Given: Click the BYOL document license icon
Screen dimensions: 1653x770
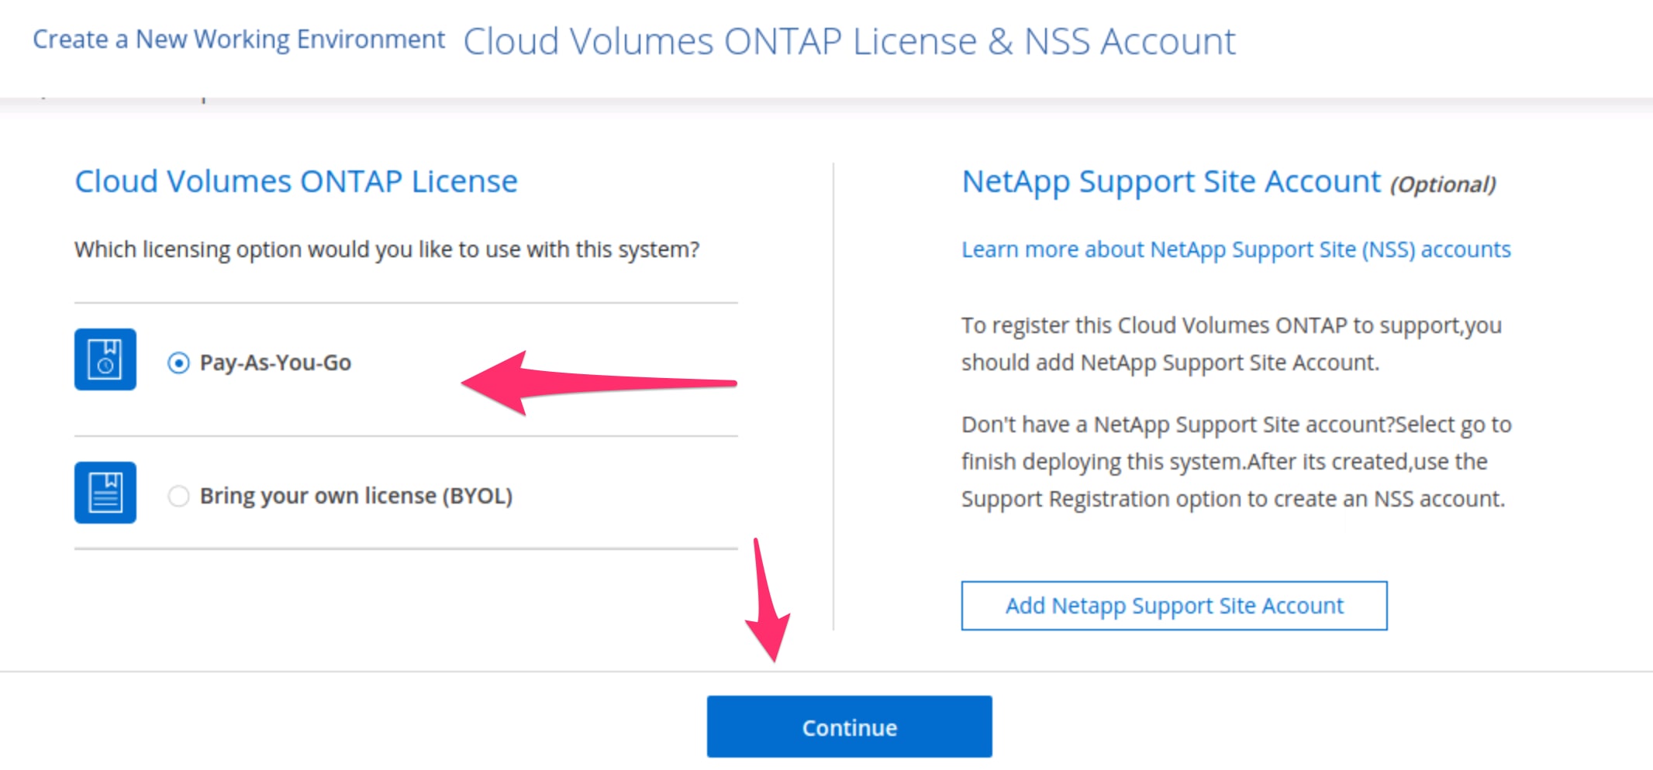Looking at the screenshot, I should click(105, 493).
